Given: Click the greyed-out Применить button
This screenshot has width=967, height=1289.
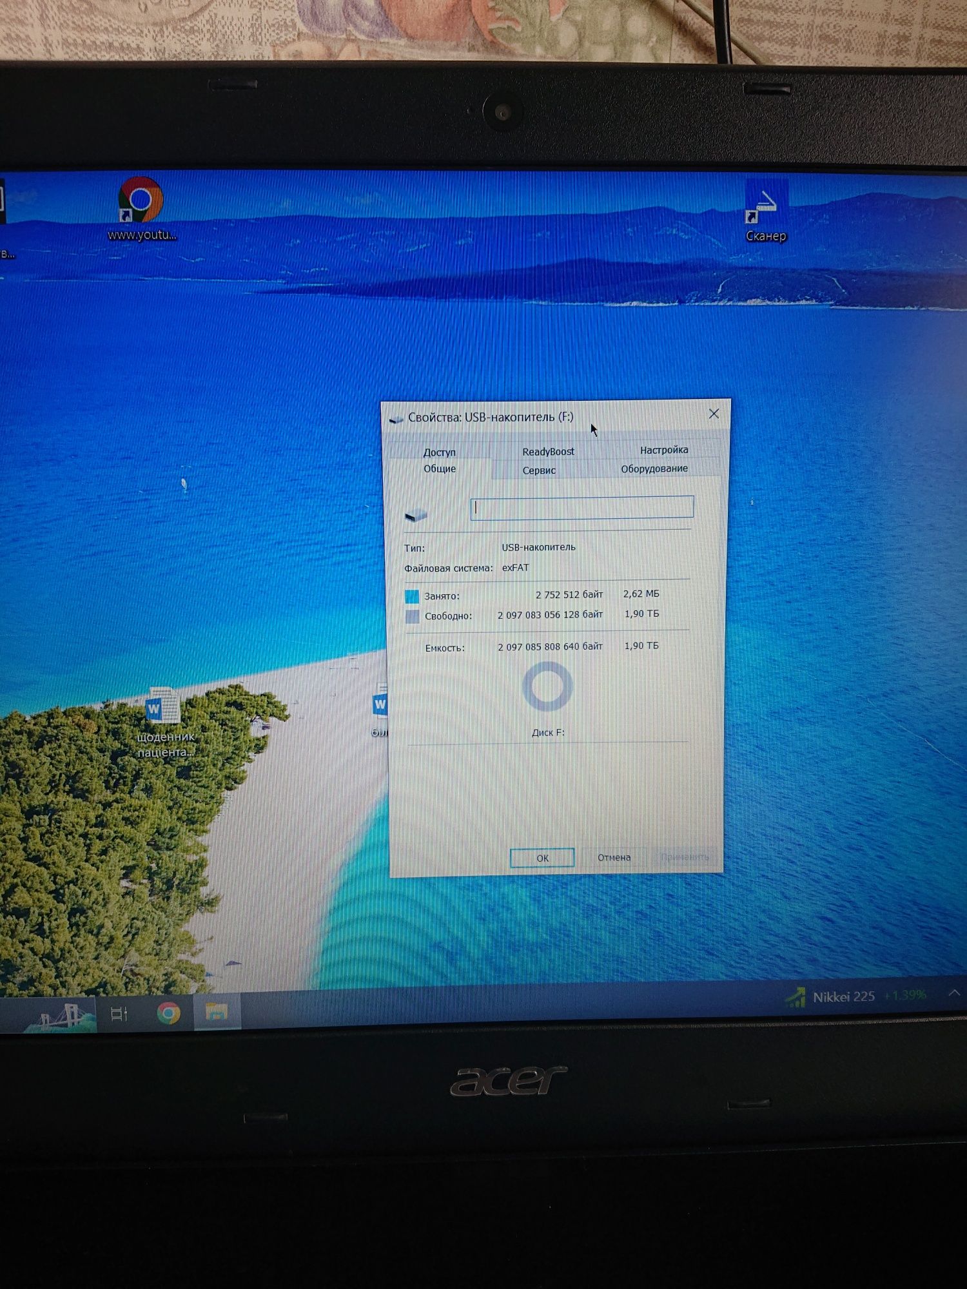Looking at the screenshot, I should coord(685,857).
